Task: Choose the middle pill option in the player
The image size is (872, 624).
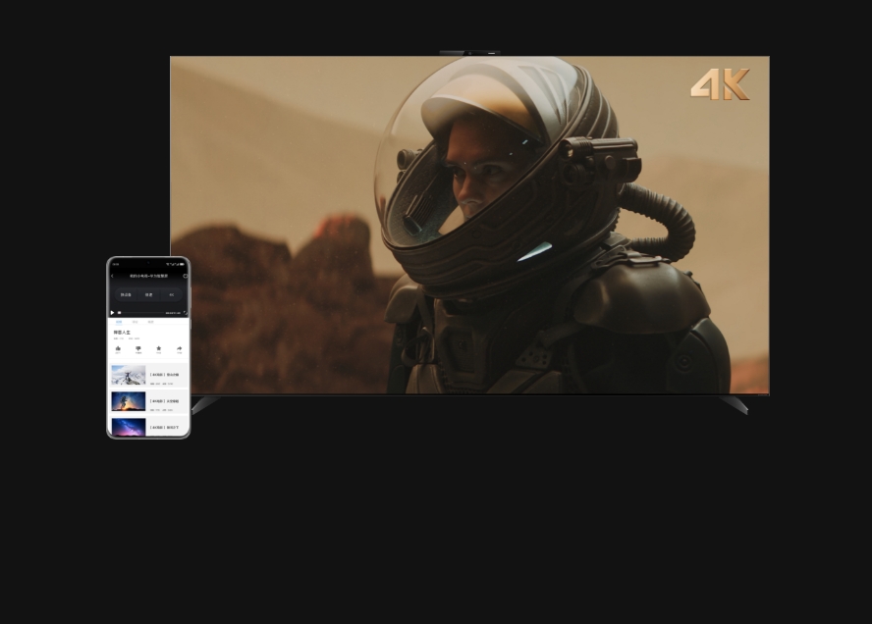Action: tap(148, 294)
